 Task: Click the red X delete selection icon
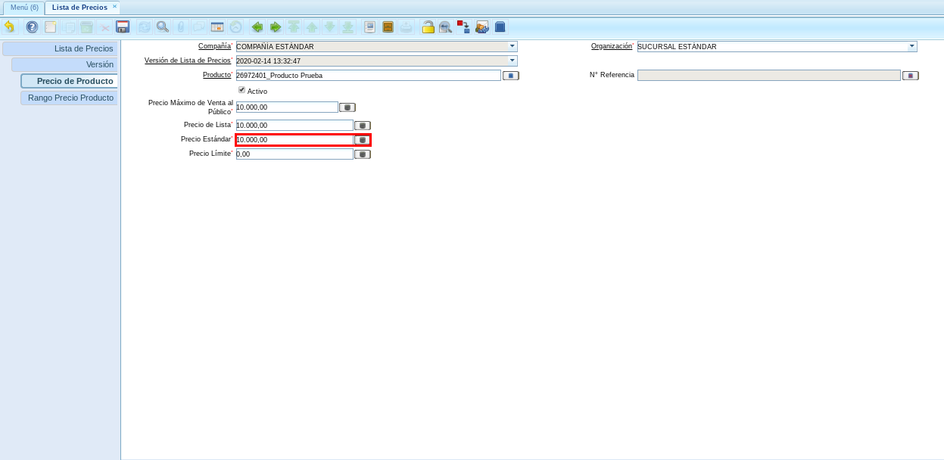(x=105, y=27)
